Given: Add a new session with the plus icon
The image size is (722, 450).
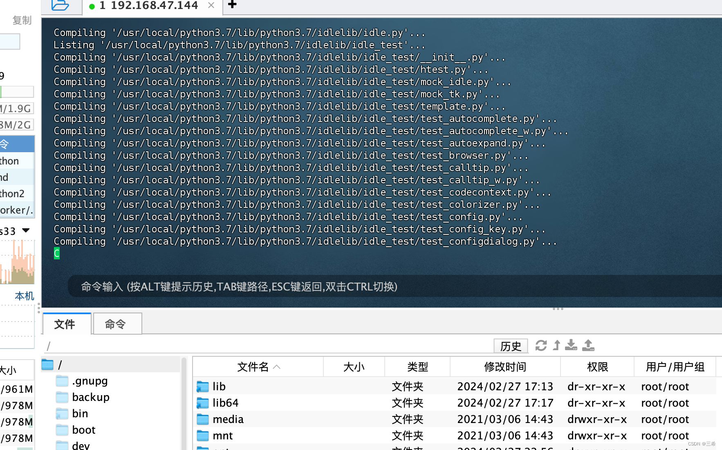Looking at the screenshot, I should pyautogui.click(x=232, y=5).
